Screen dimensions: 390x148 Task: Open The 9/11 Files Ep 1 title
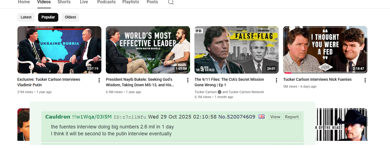click(x=229, y=82)
